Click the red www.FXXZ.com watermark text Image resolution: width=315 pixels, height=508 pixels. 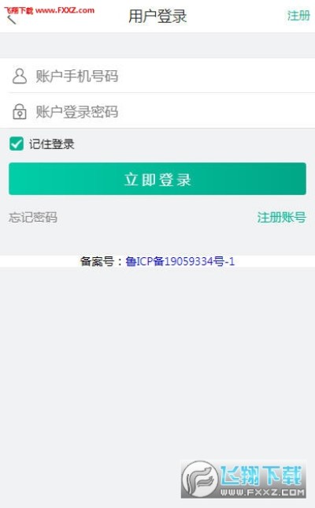coord(65,10)
